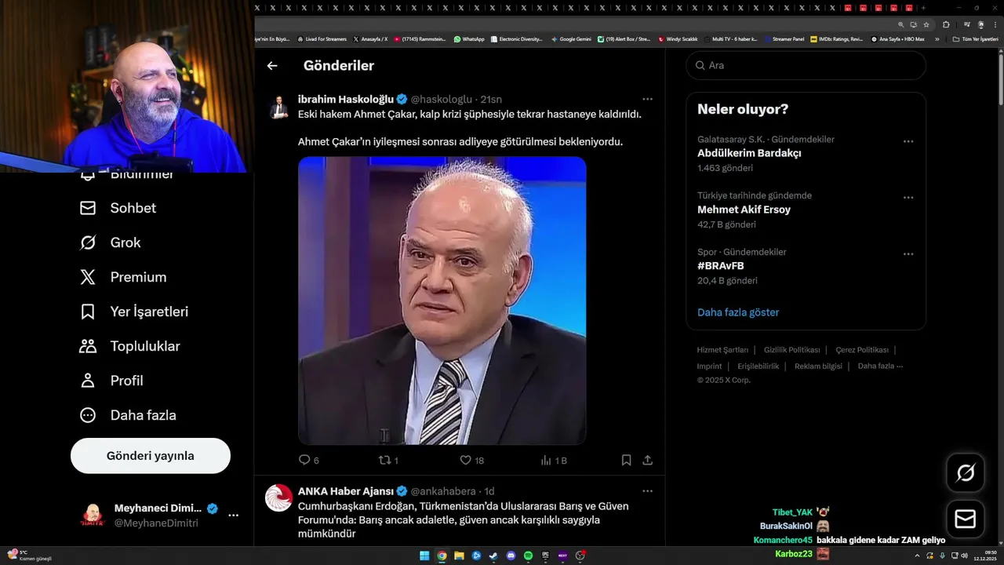Image resolution: width=1004 pixels, height=565 pixels.
Task: Open floating Grok button
Action: click(x=966, y=472)
